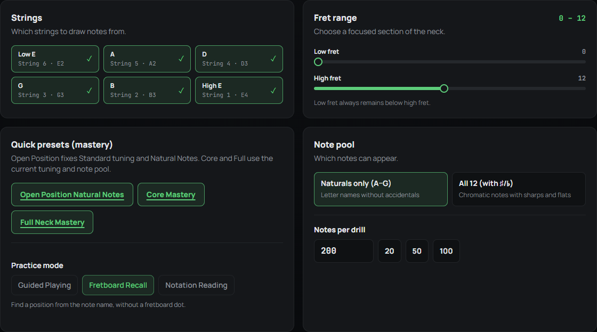The width and height of the screenshot is (597, 332).
Task: Click the 'Choose a focused section of the neck.' text
Action: click(379, 31)
